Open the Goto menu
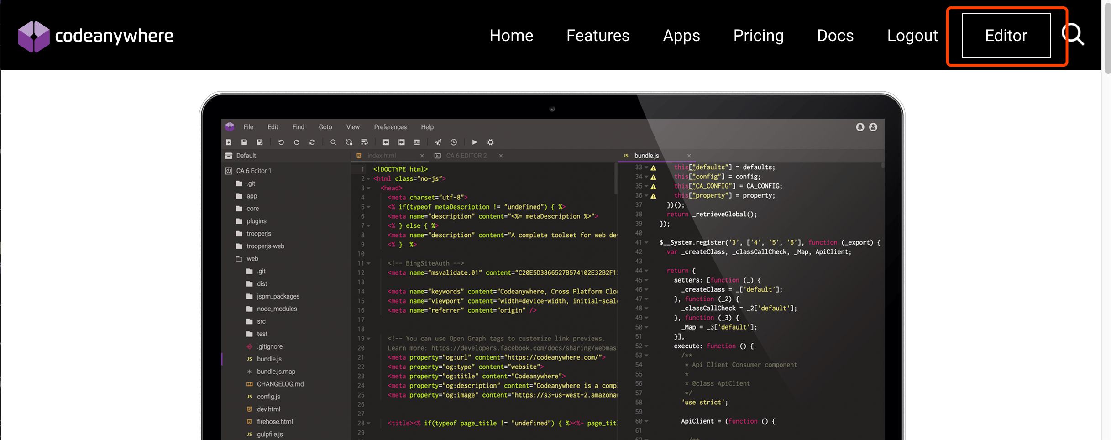This screenshot has height=440, width=1111. [x=325, y=127]
